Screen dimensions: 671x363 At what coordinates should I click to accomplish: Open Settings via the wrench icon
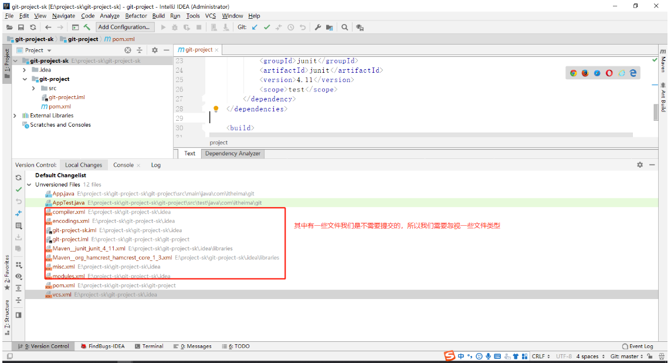click(317, 27)
